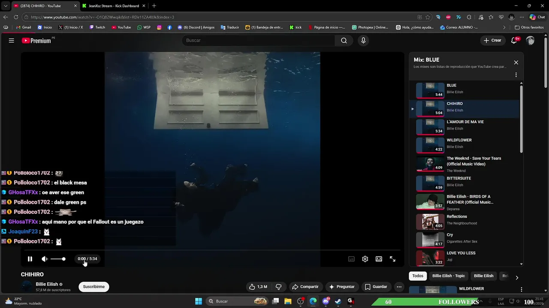
Task: Open video settings gear
Action: coord(365,259)
